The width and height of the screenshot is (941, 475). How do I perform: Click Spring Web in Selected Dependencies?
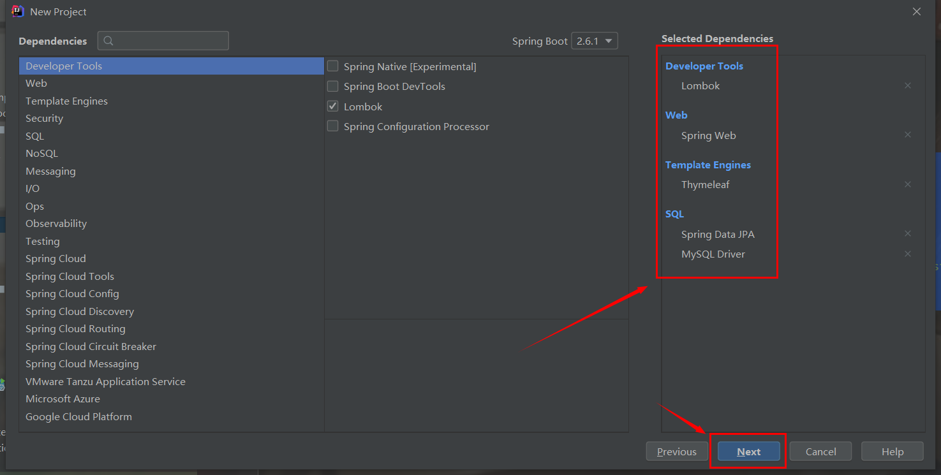coord(708,135)
